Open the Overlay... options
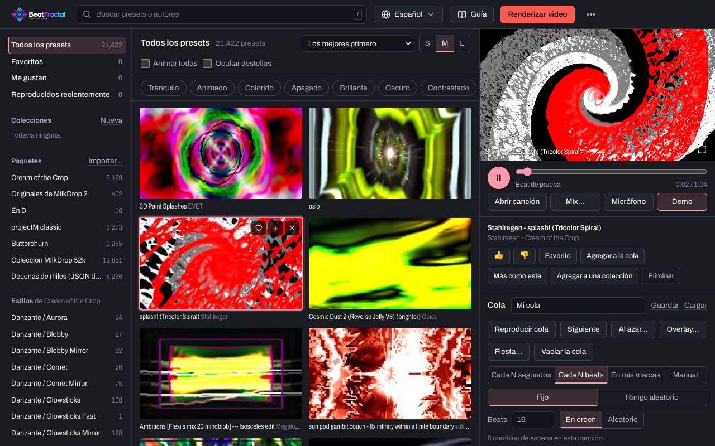The image size is (715, 446). pos(683,329)
